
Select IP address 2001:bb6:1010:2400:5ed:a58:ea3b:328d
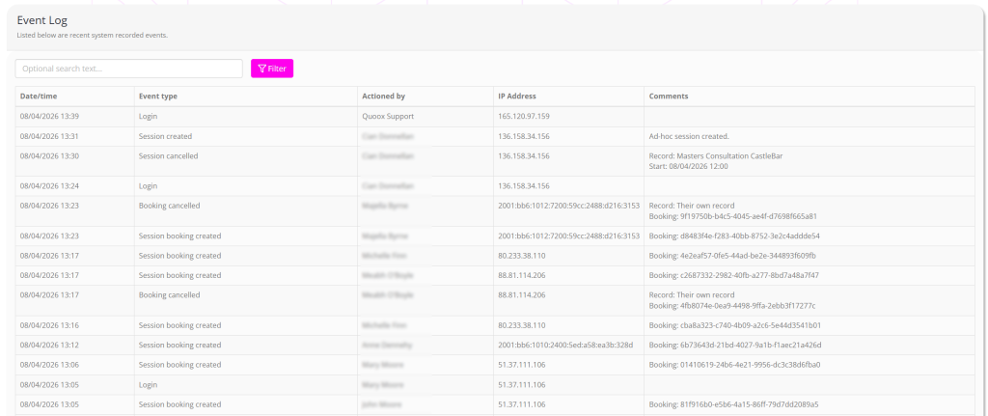[565, 345]
